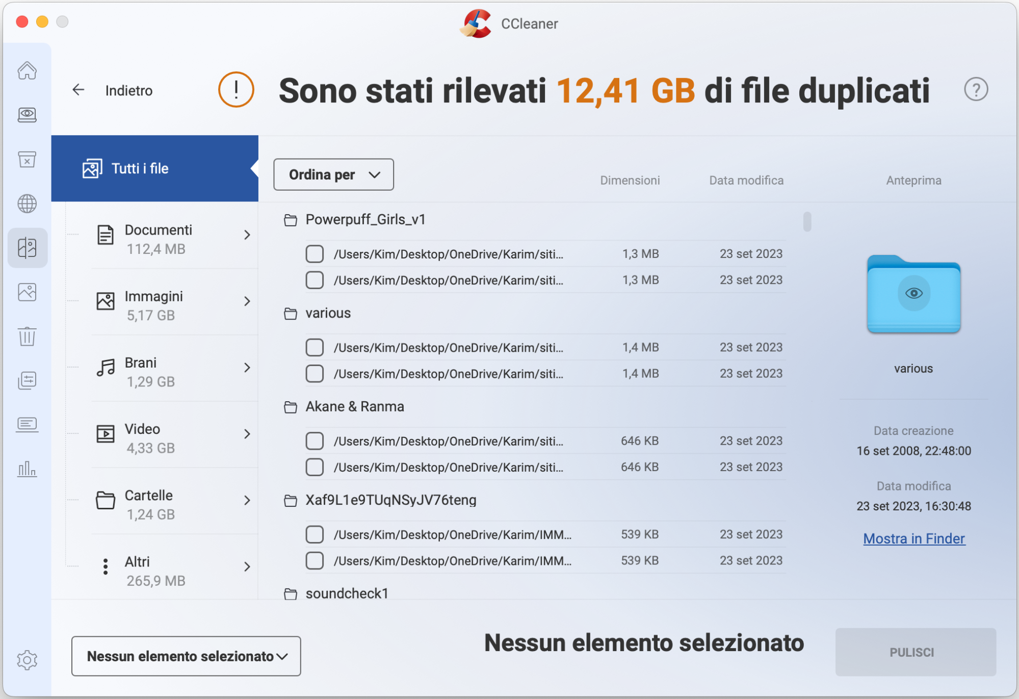Check second file checkbox under various
The height and width of the screenshot is (699, 1019).
[315, 374]
